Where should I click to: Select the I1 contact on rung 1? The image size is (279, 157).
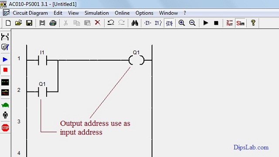[43, 60]
